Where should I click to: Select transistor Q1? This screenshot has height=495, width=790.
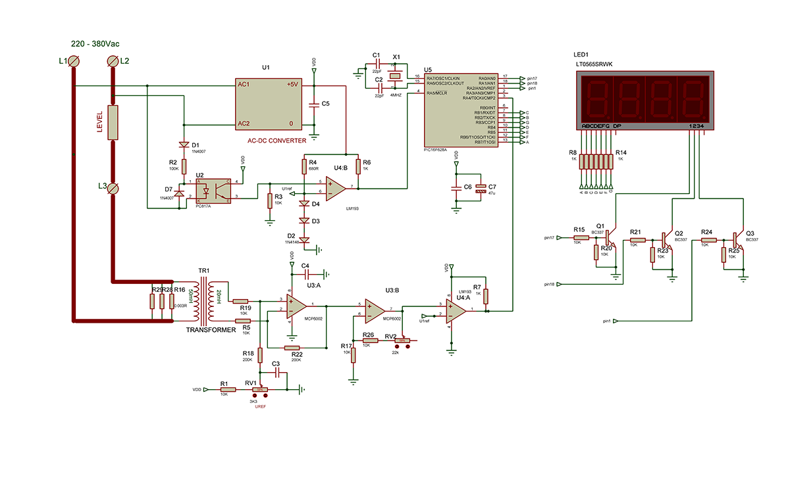click(x=610, y=234)
